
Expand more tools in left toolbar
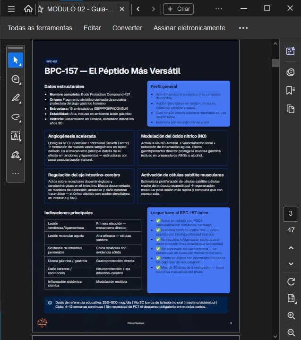(x=16, y=174)
